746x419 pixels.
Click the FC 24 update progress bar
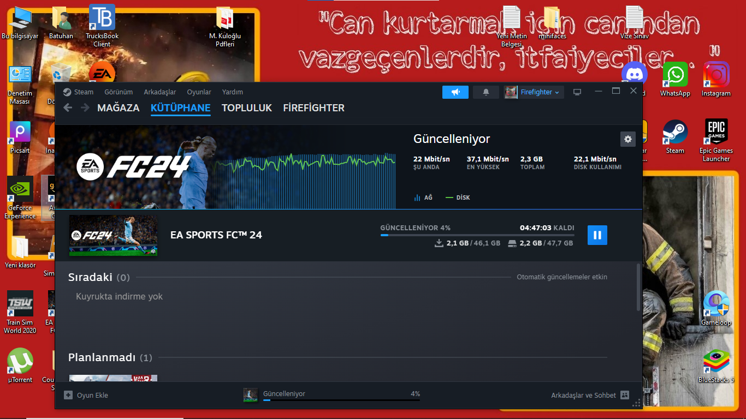(477, 235)
